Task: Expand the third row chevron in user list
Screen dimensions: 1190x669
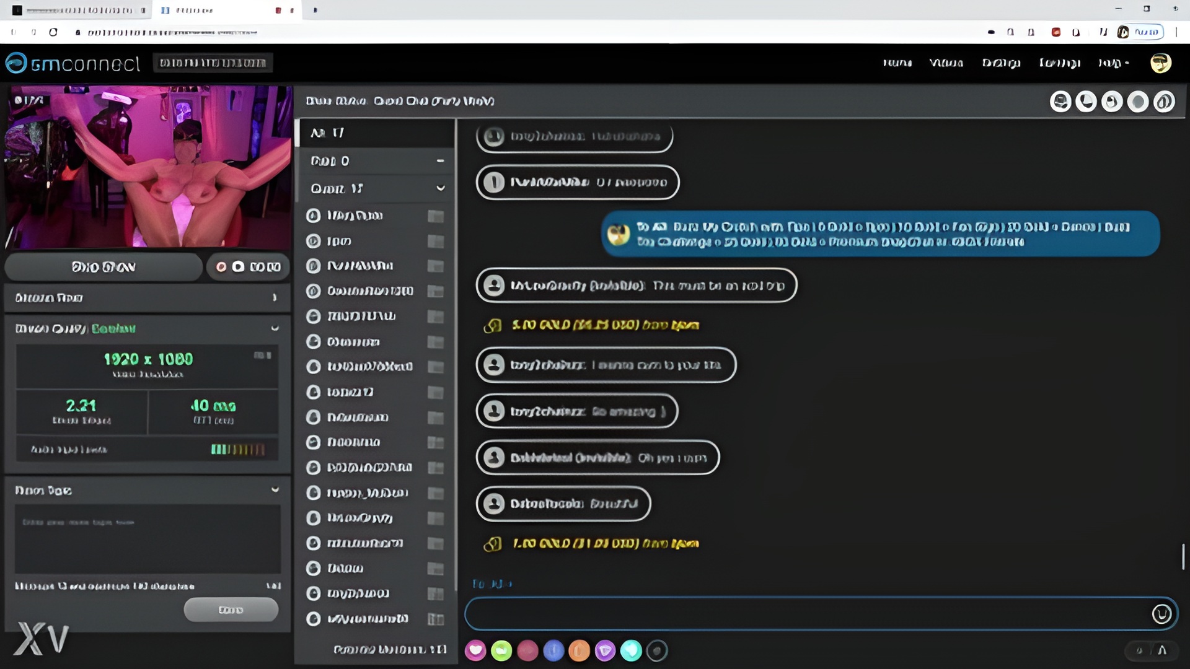Action: pyautogui.click(x=440, y=188)
